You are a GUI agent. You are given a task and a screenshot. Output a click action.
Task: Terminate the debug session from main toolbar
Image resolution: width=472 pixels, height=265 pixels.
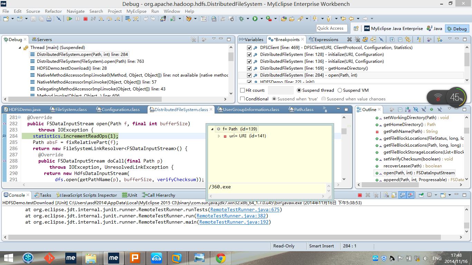85,19
